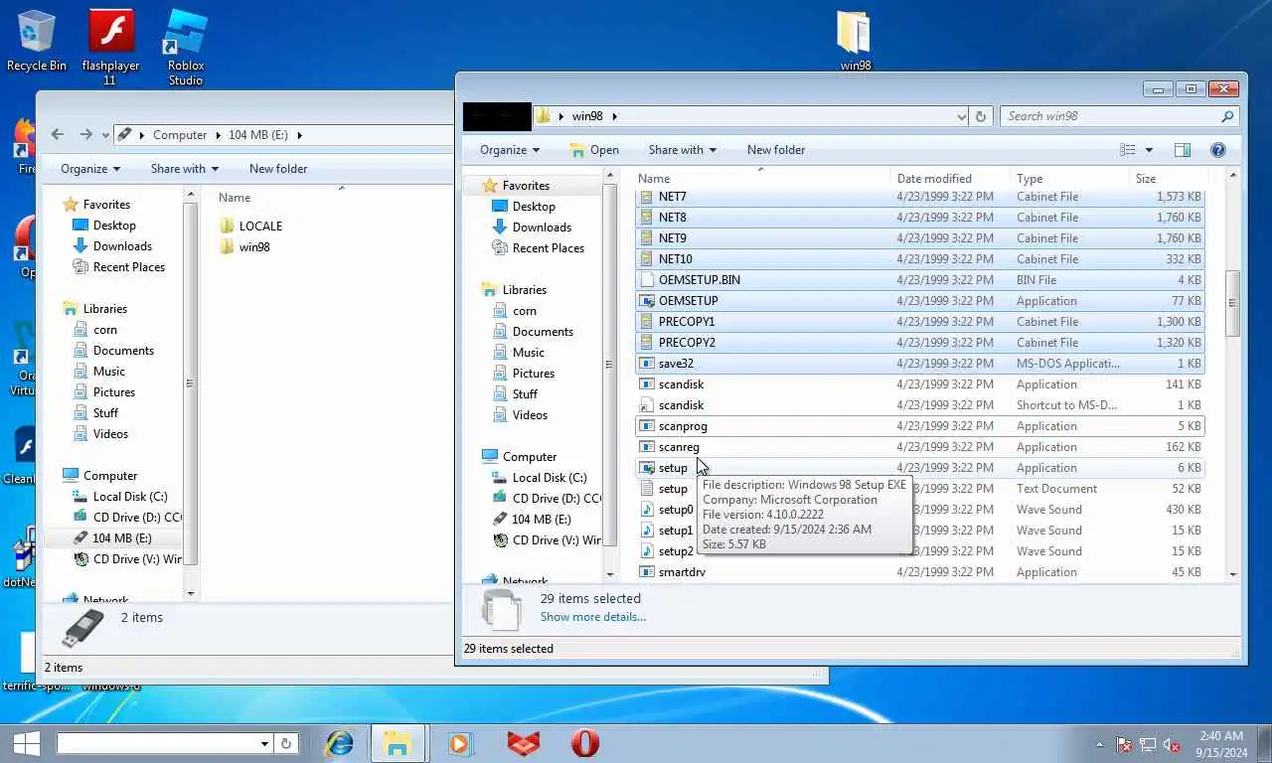Viewport: 1272px width, 763px height.
Task: Click the Action Center flag tray icon
Action: pyautogui.click(x=1124, y=744)
